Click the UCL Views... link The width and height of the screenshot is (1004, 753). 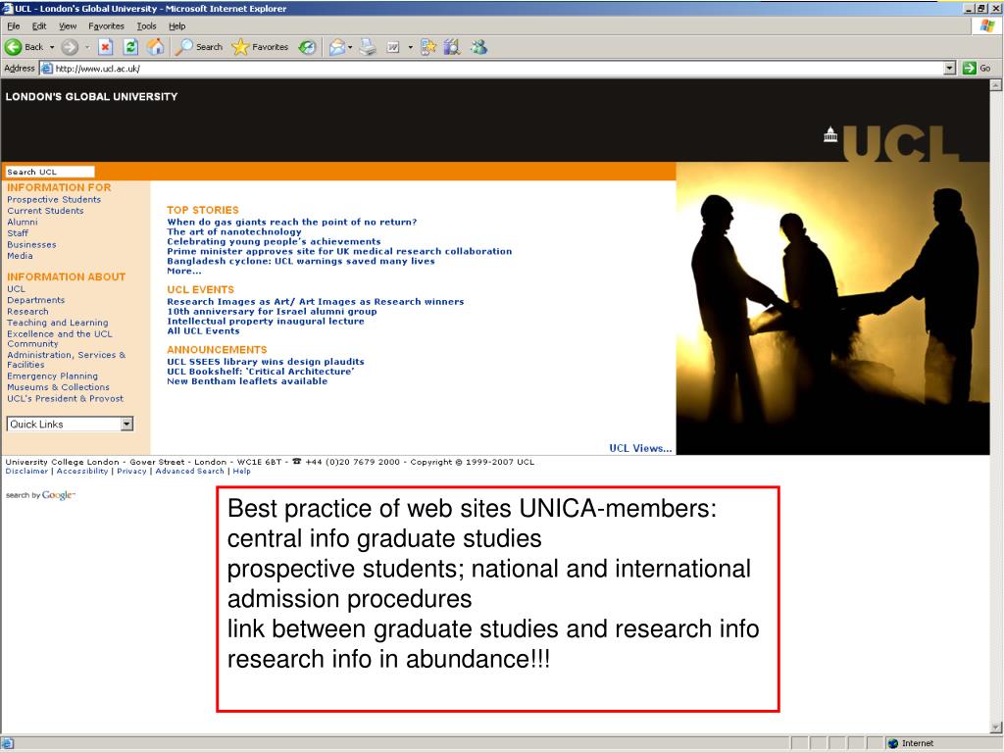pos(640,448)
